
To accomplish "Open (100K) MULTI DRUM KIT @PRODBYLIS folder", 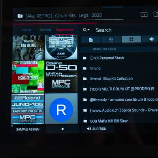I will click(118, 89).
